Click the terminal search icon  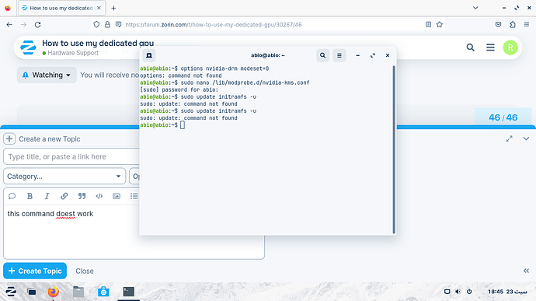322,55
